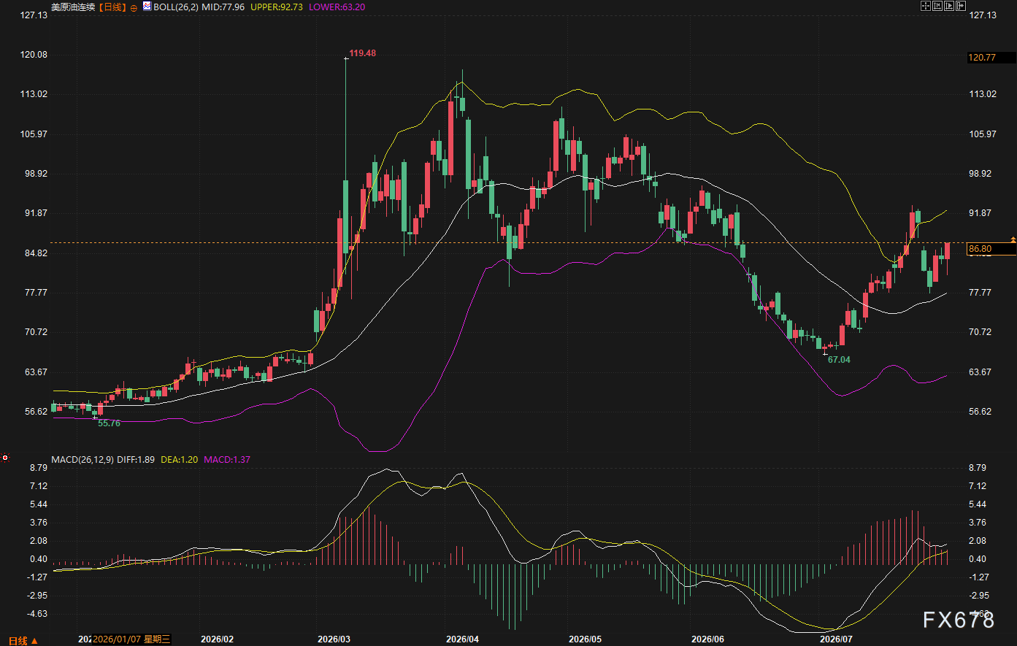Click the 2026/05 date axis label
This screenshot has height=646, width=1017.
pos(584,639)
